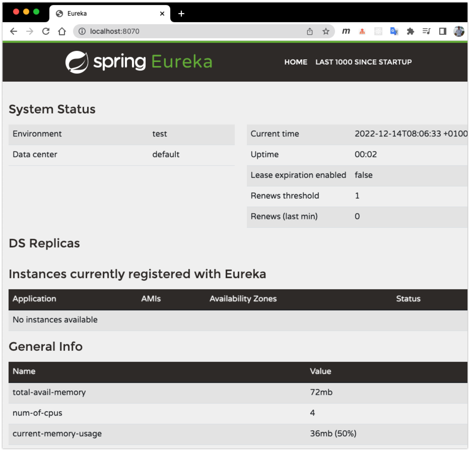Click the Uptime value 00:02
This screenshot has height=451, width=470.
(x=366, y=154)
